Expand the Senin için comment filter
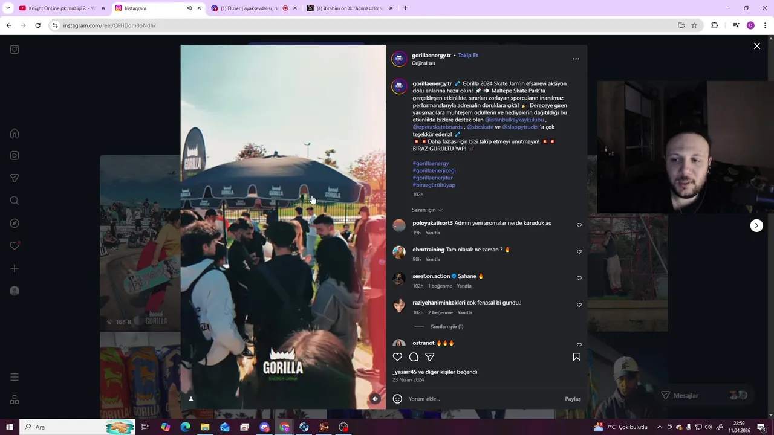The width and height of the screenshot is (774, 435). coord(427,210)
